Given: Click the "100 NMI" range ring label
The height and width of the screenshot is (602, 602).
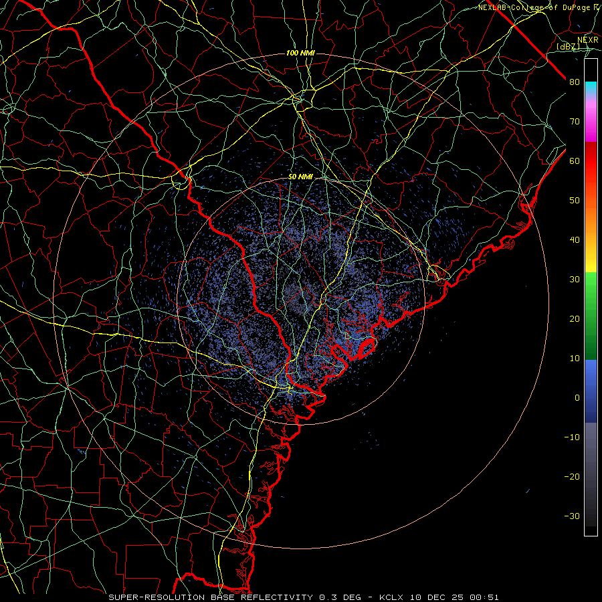Looking at the screenshot, I should click(300, 53).
